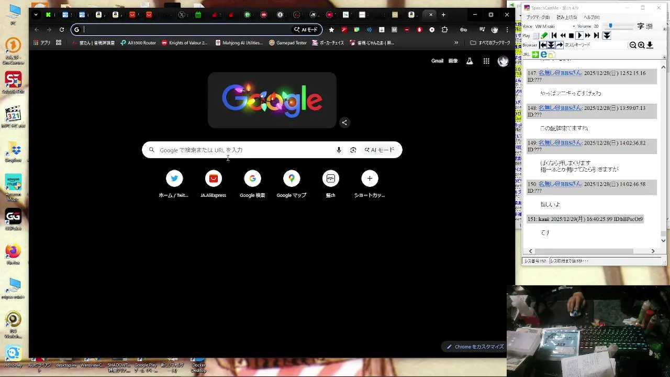The image size is (670, 377).
Task: Open Chrome tab search dropdown
Action: tap(36, 15)
